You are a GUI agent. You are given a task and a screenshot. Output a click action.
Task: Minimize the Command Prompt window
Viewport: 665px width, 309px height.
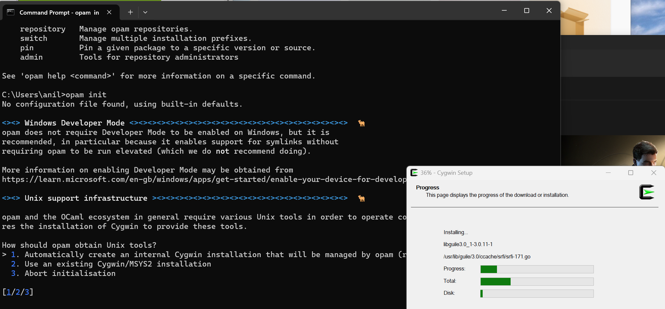pos(504,11)
